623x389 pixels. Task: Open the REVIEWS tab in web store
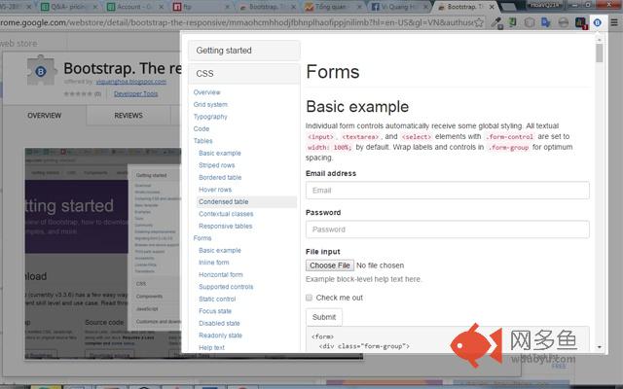128,116
